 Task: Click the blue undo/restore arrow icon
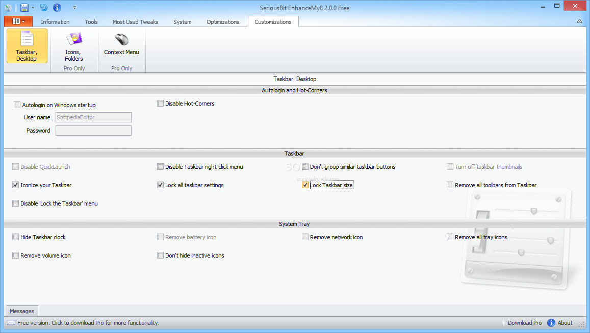pos(44,8)
